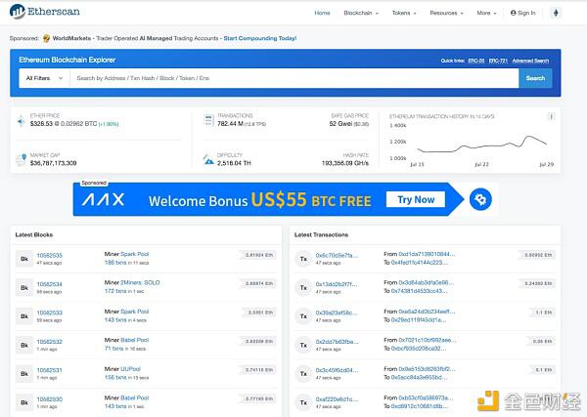The width and height of the screenshot is (587, 417).
Task: Open the transaction history chart options icon
Action: (551, 117)
